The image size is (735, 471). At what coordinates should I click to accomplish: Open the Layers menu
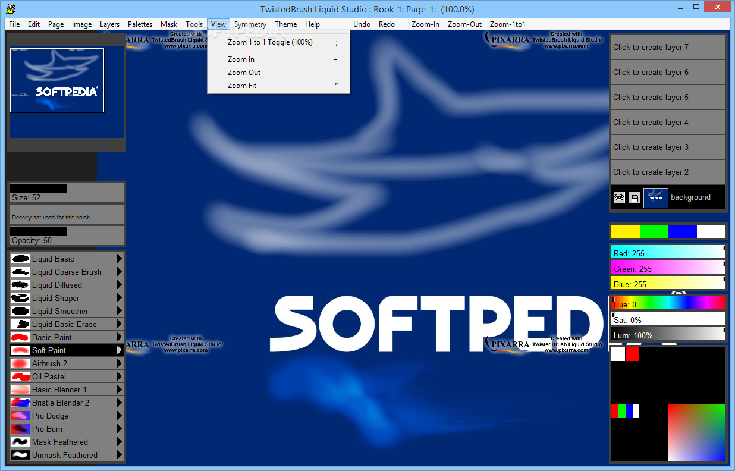pos(109,24)
